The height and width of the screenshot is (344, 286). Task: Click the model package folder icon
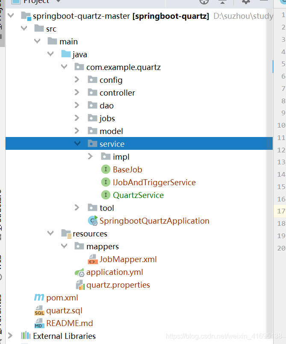point(92,131)
